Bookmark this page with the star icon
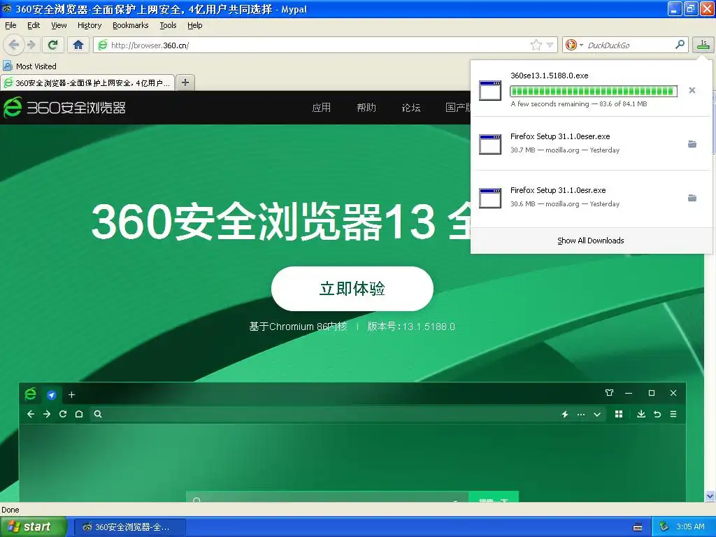 tap(536, 45)
